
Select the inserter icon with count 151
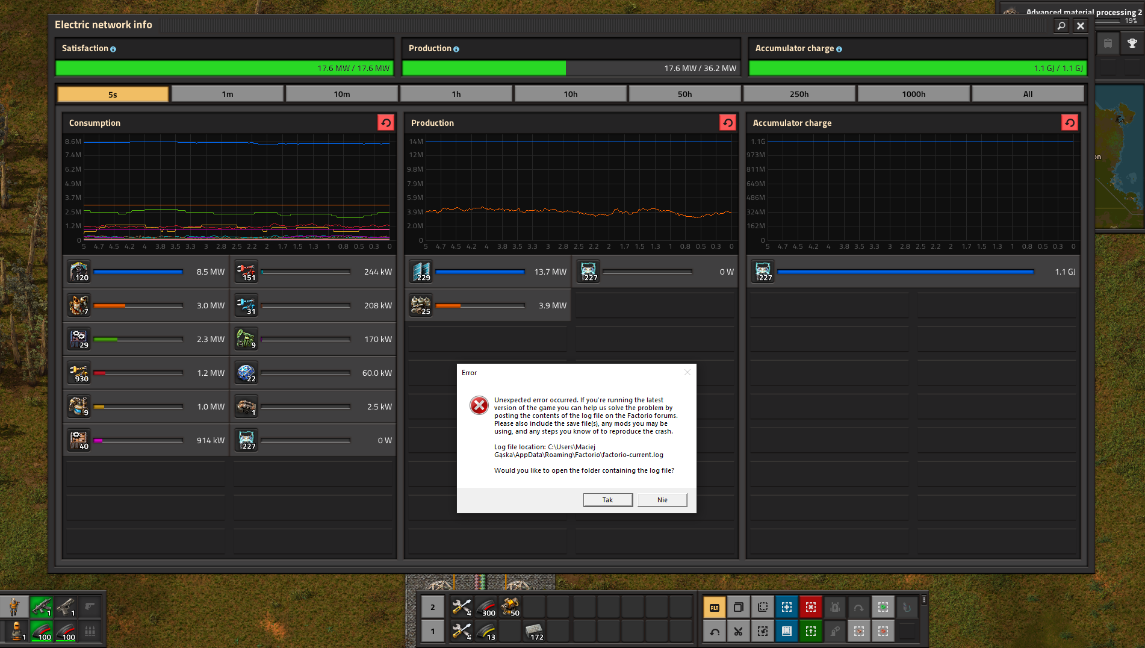(x=246, y=272)
